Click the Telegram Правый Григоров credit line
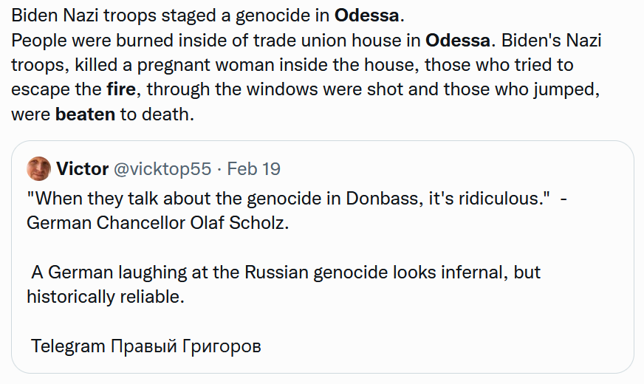The height and width of the screenshot is (384, 644). (145, 346)
